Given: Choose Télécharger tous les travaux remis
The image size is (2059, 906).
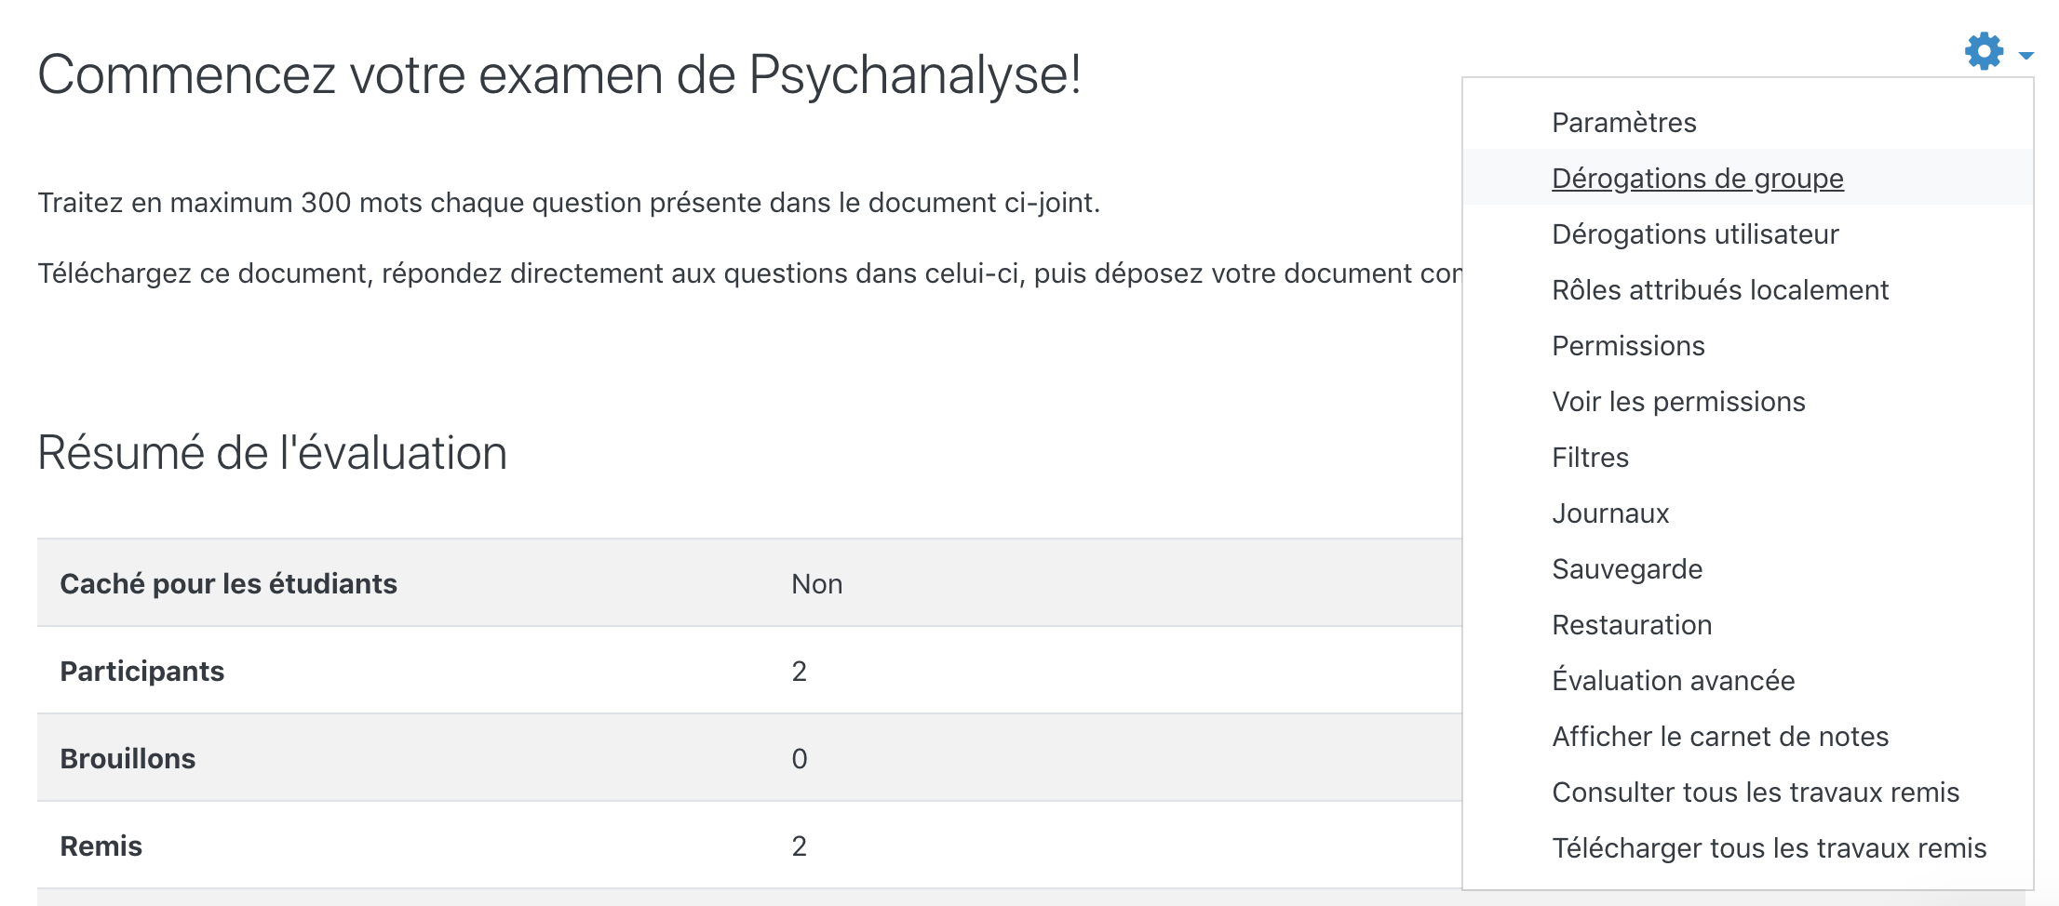Looking at the screenshot, I should click(1769, 848).
